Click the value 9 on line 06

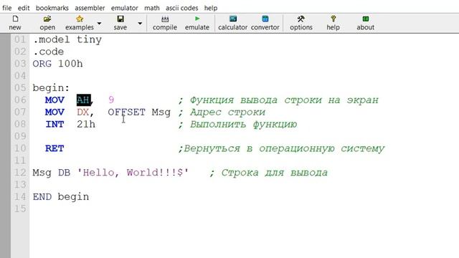pyautogui.click(x=111, y=100)
